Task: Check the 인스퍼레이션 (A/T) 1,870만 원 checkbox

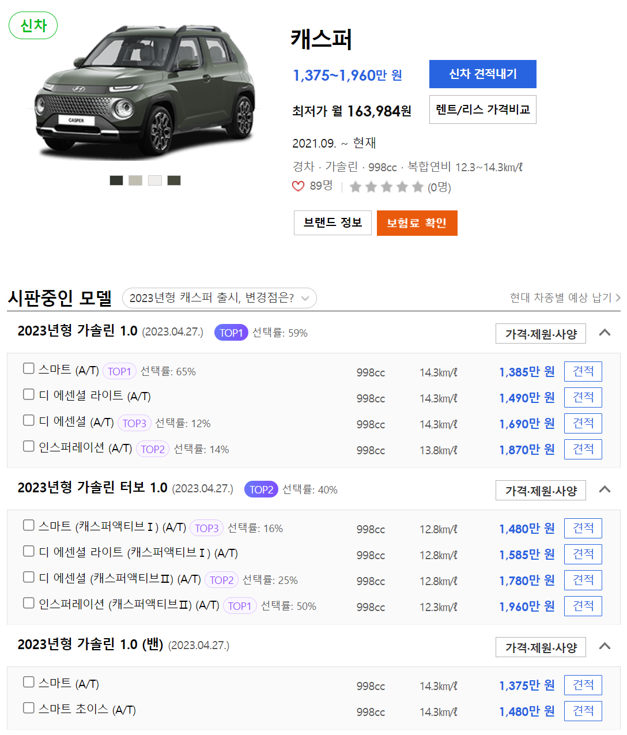Action: (x=29, y=446)
